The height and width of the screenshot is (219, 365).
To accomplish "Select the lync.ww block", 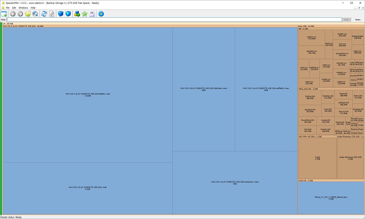I will click(342, 44).
